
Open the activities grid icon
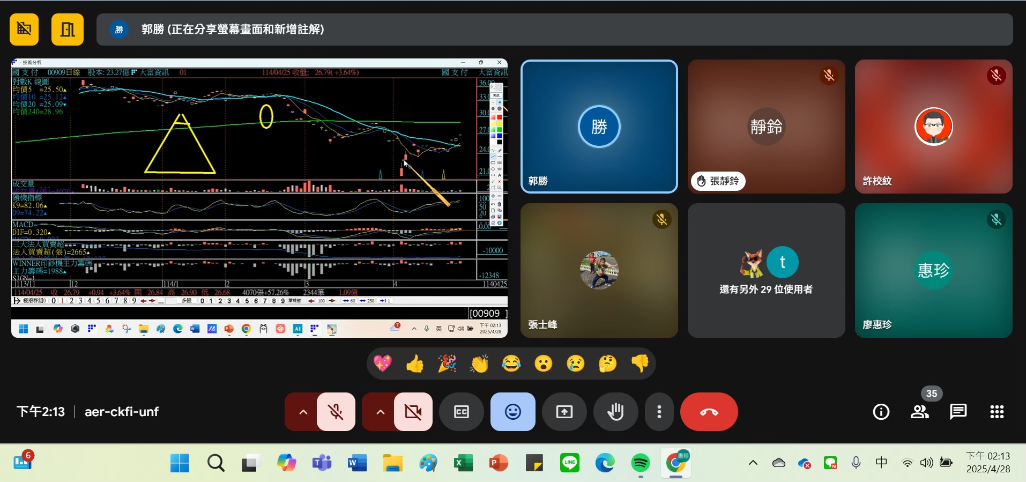point(997,412)
